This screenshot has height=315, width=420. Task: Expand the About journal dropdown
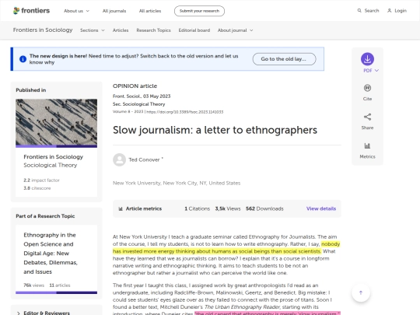pyautogui.click(x=235, y=30)
